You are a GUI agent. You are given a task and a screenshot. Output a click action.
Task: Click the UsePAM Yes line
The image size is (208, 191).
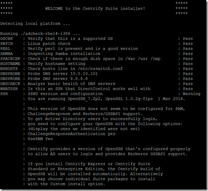(40, 139)
